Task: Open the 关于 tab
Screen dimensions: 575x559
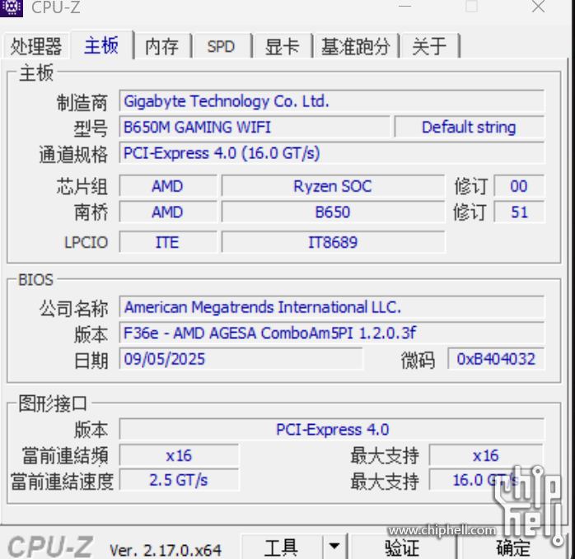Action: [430, 46]
